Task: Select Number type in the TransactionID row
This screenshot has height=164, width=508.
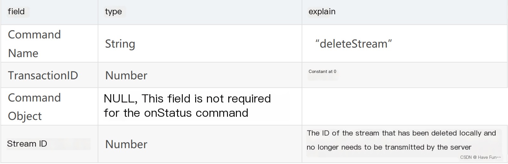Action: 126,75
